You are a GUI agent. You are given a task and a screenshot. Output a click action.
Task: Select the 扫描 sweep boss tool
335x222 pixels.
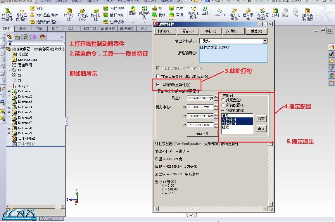(x=37, y=8)
